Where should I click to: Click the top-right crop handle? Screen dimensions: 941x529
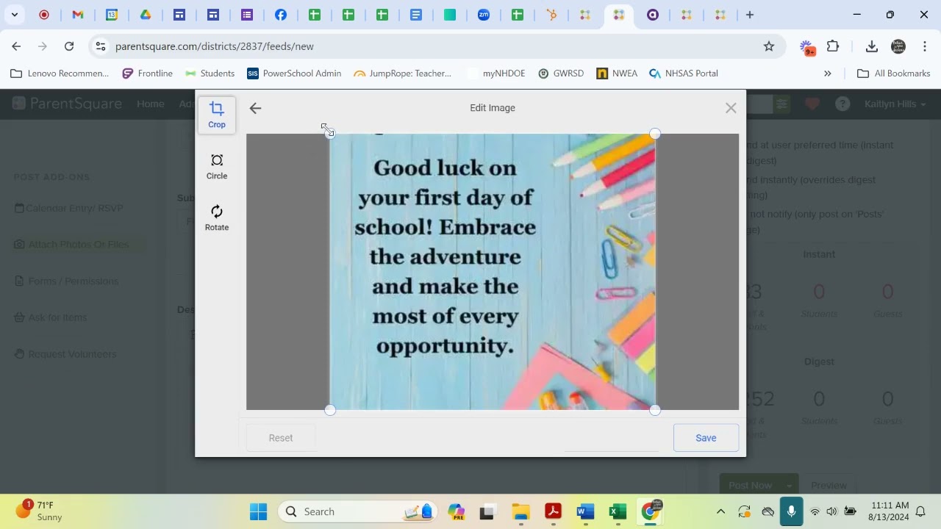(655, 134)
